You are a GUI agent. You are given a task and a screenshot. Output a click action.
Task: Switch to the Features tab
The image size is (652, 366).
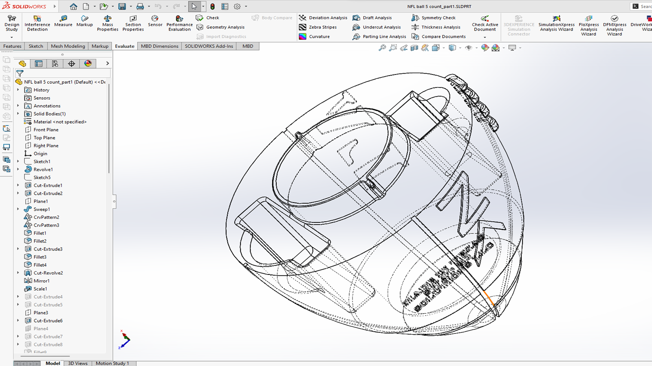click(12, 46)
